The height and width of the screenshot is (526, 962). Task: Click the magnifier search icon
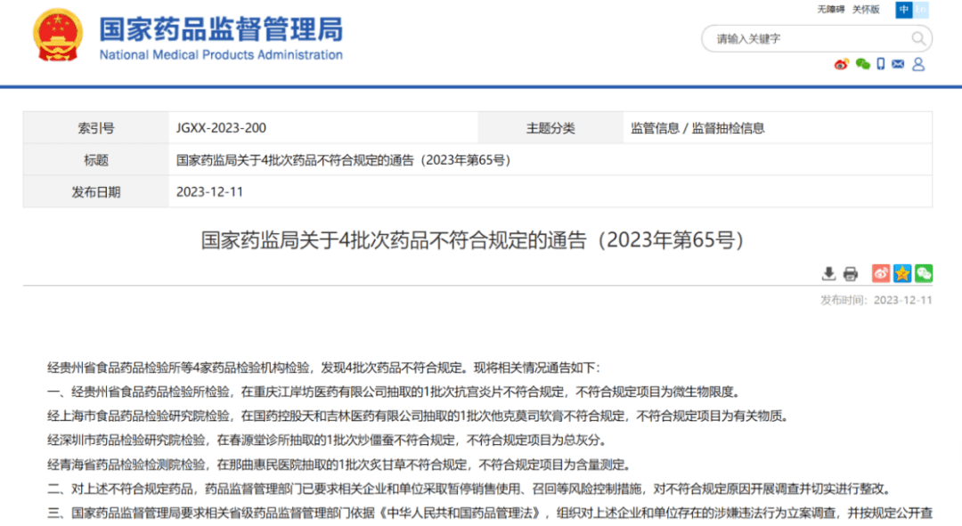pyautogui.click(x=918, y=38)
